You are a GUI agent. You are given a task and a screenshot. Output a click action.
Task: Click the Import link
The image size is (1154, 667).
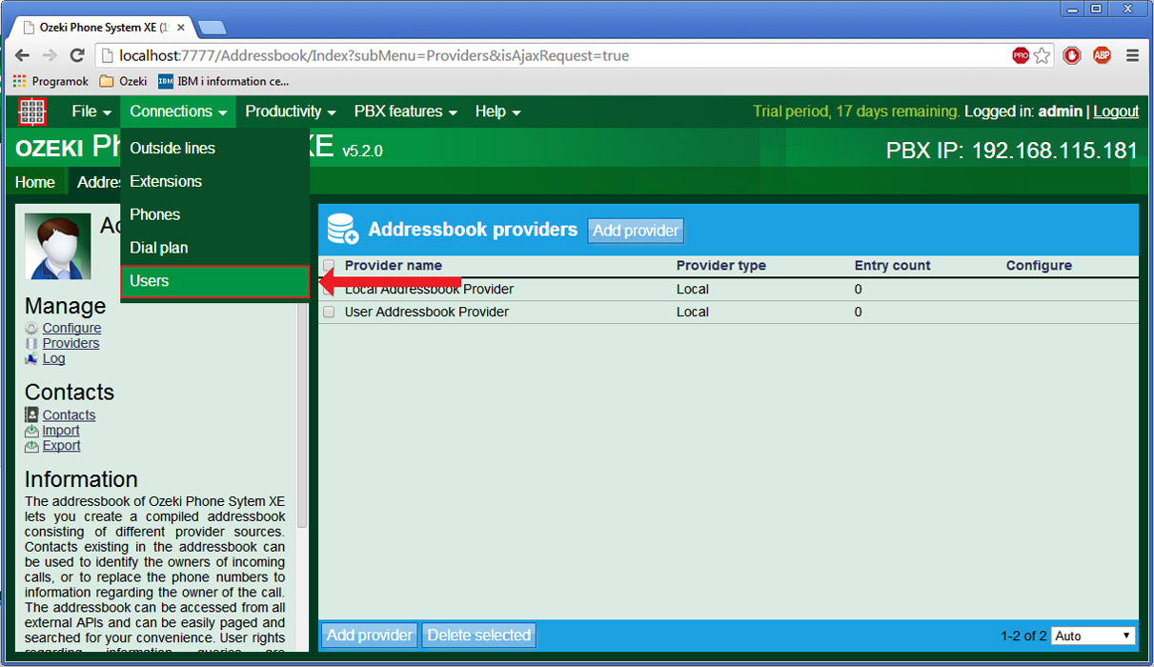61,431
